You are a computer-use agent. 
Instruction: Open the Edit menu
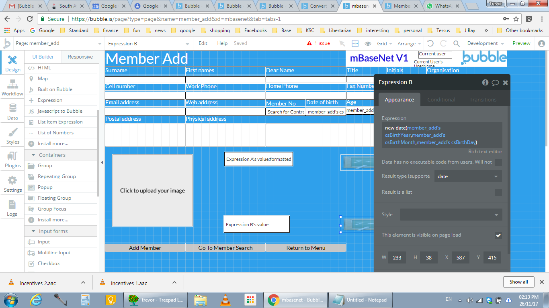[x=203, y=43]
